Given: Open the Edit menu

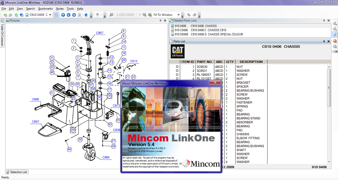Looking at the screenshot, I should (x=11, y=9).
